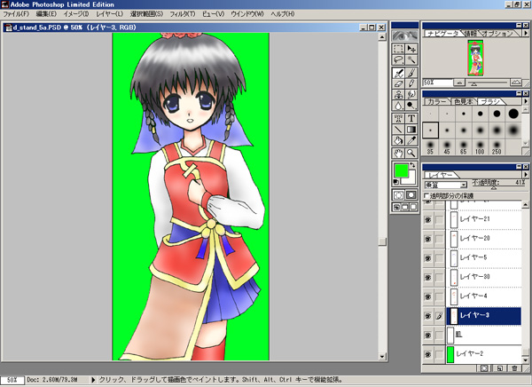This screenshot has height=387, width=532.
Task: Select the Gradient tool
Action: point(411,130)
